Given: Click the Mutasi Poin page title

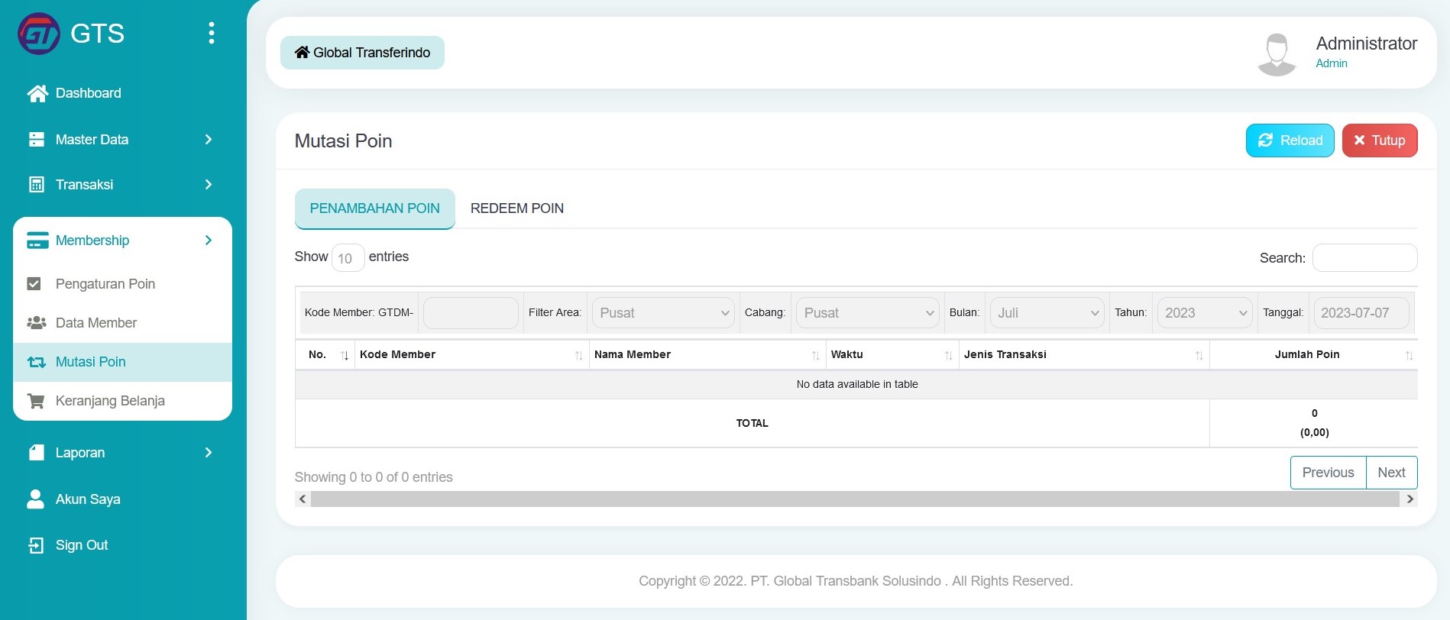Looking at the screenshot, I should tap(343, 141).
